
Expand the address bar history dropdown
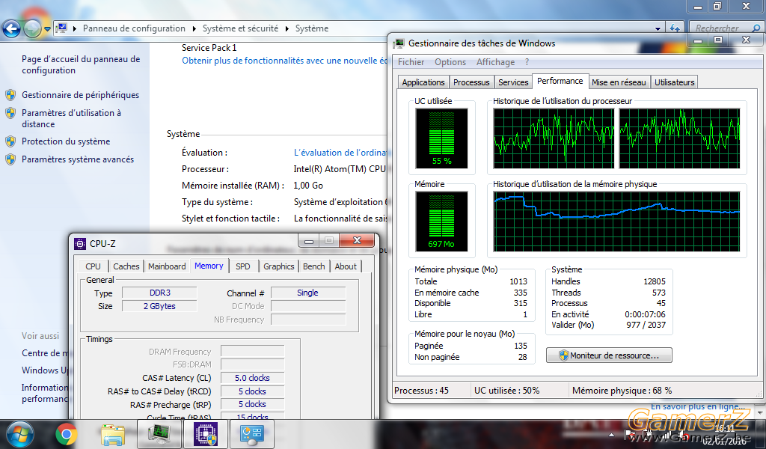[x=658, y=29]
